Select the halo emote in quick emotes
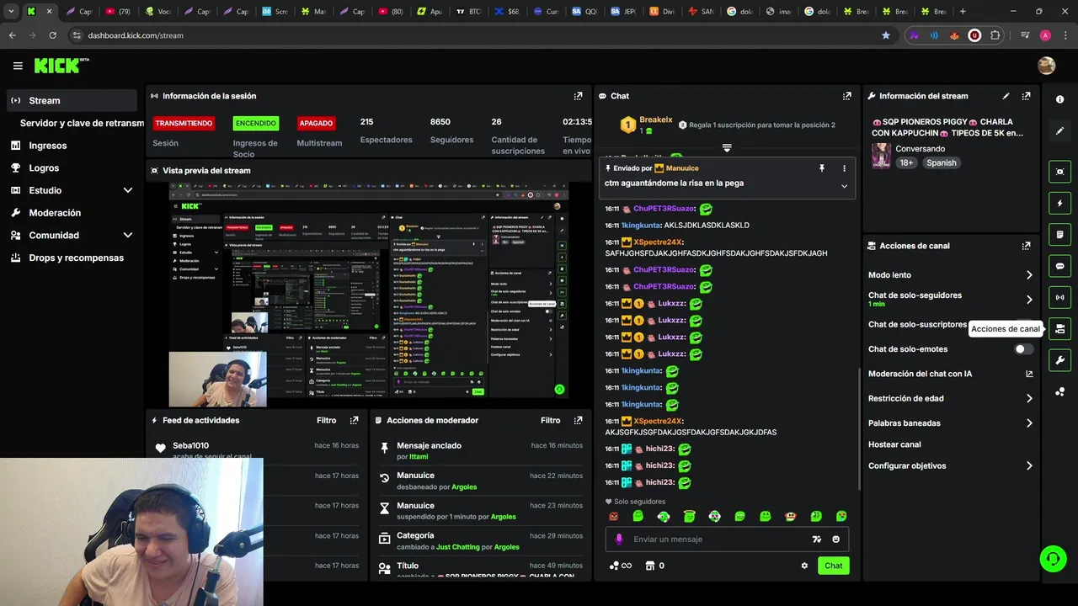1078x606 pixels. [x=689, y=516]
